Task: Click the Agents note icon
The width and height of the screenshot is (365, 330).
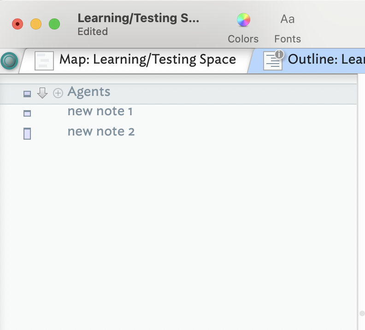Action: tap(27, 94)
